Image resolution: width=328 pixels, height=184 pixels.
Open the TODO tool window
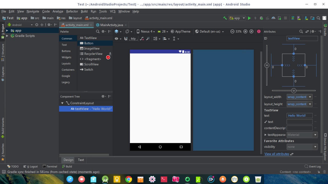pos(13,166)
